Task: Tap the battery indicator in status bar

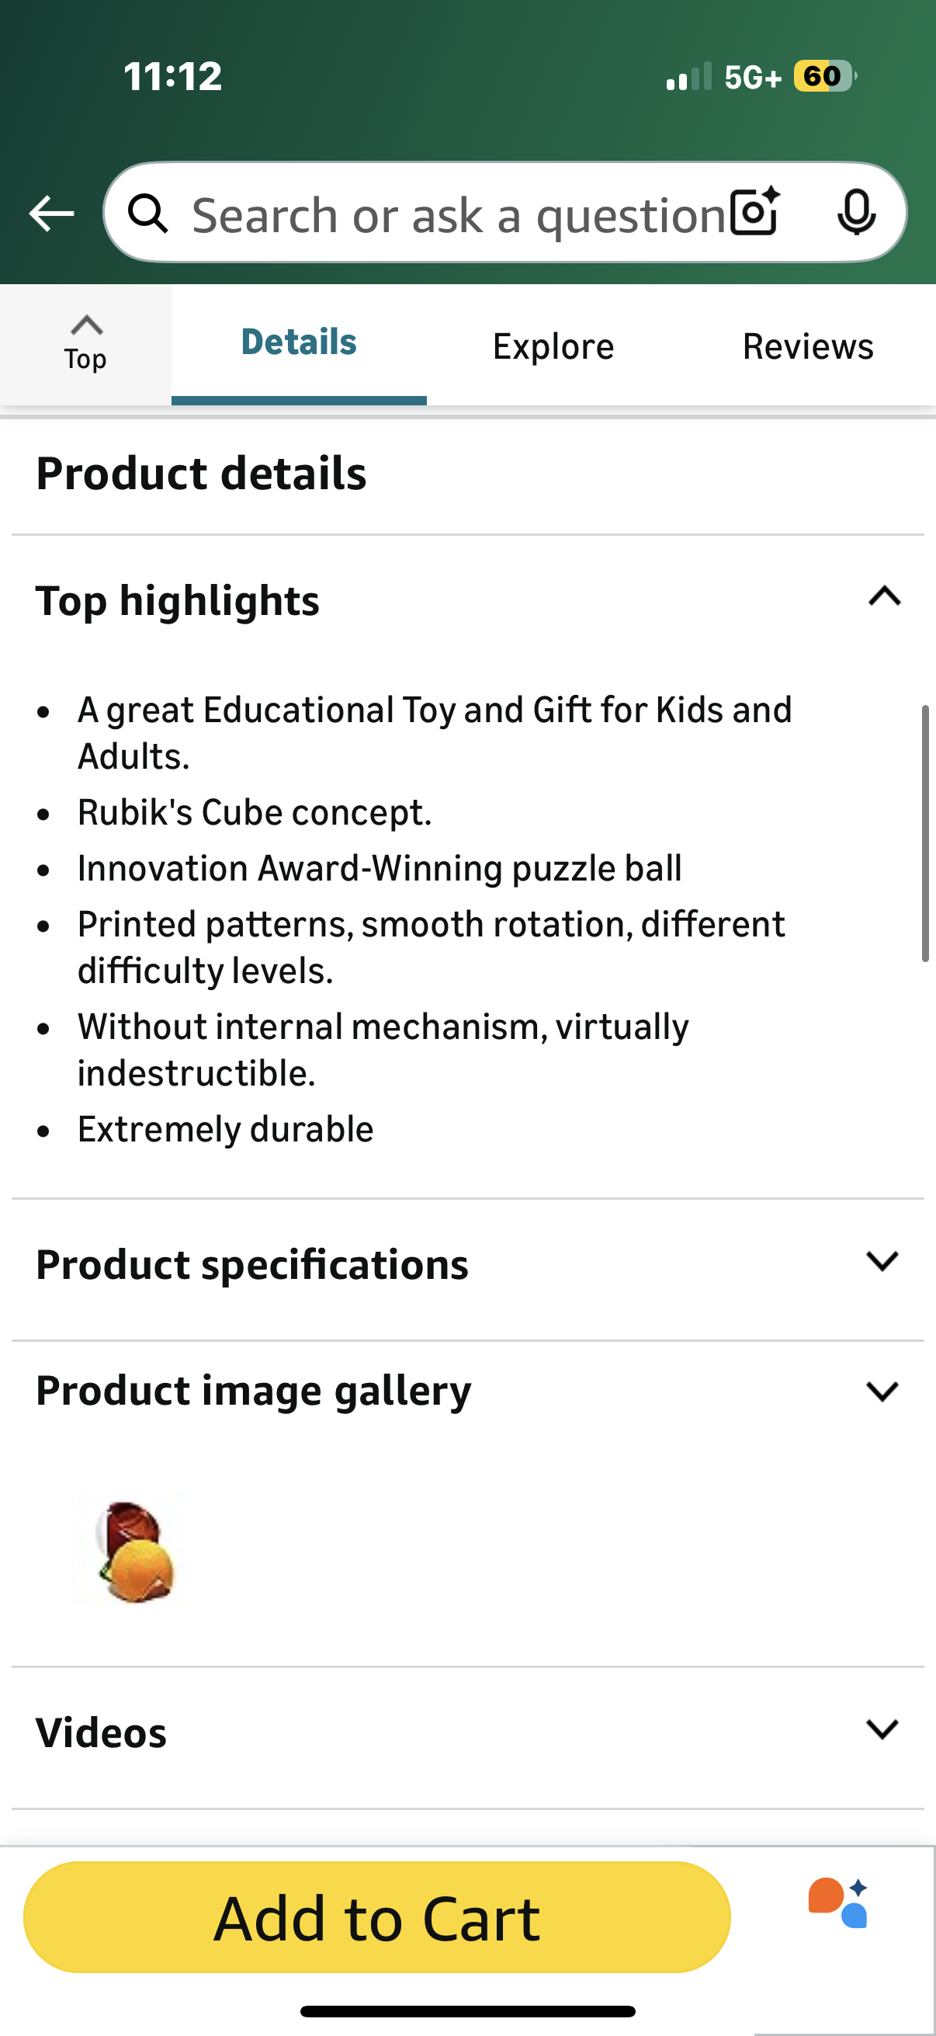Action: point(823,77)
